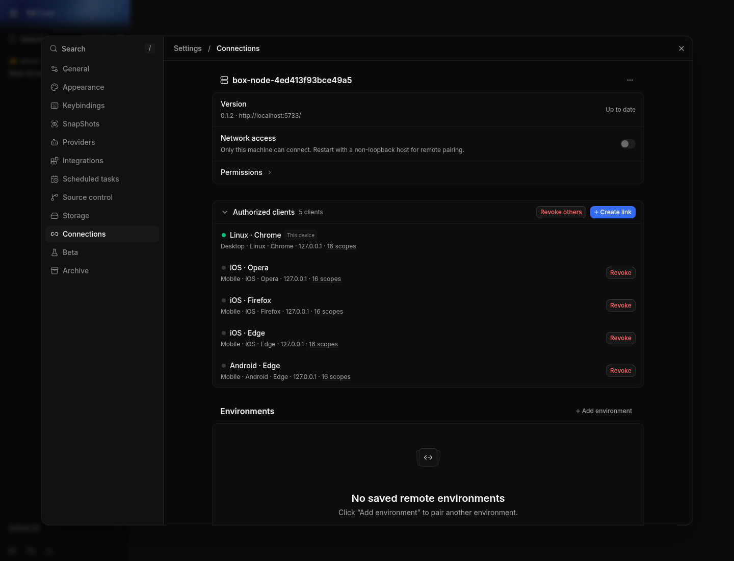The height and width of the screenshot is (561, 734).
Task: Click the "This device" badge
Action: (x=301, y=235)
